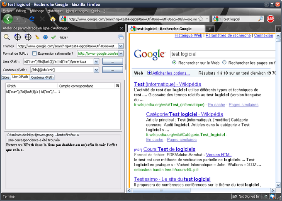Open a new tab with the plus button

click(210, 29)
